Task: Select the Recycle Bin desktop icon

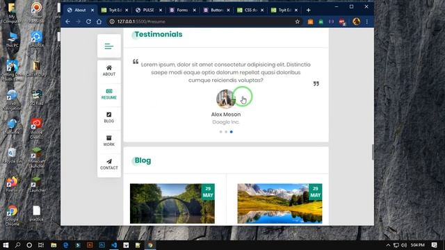Action: [12, 156]
